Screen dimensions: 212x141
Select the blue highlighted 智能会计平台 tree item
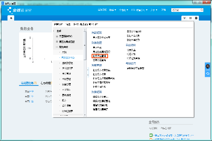68,57
